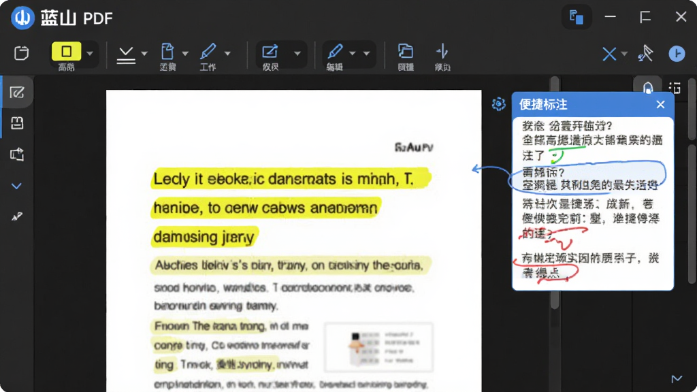
Task: Open second dropdown arrow beside 编辑 pencil
Action: (x=366, y=54)
